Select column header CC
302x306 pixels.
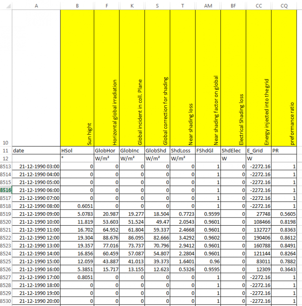point(258,5)
